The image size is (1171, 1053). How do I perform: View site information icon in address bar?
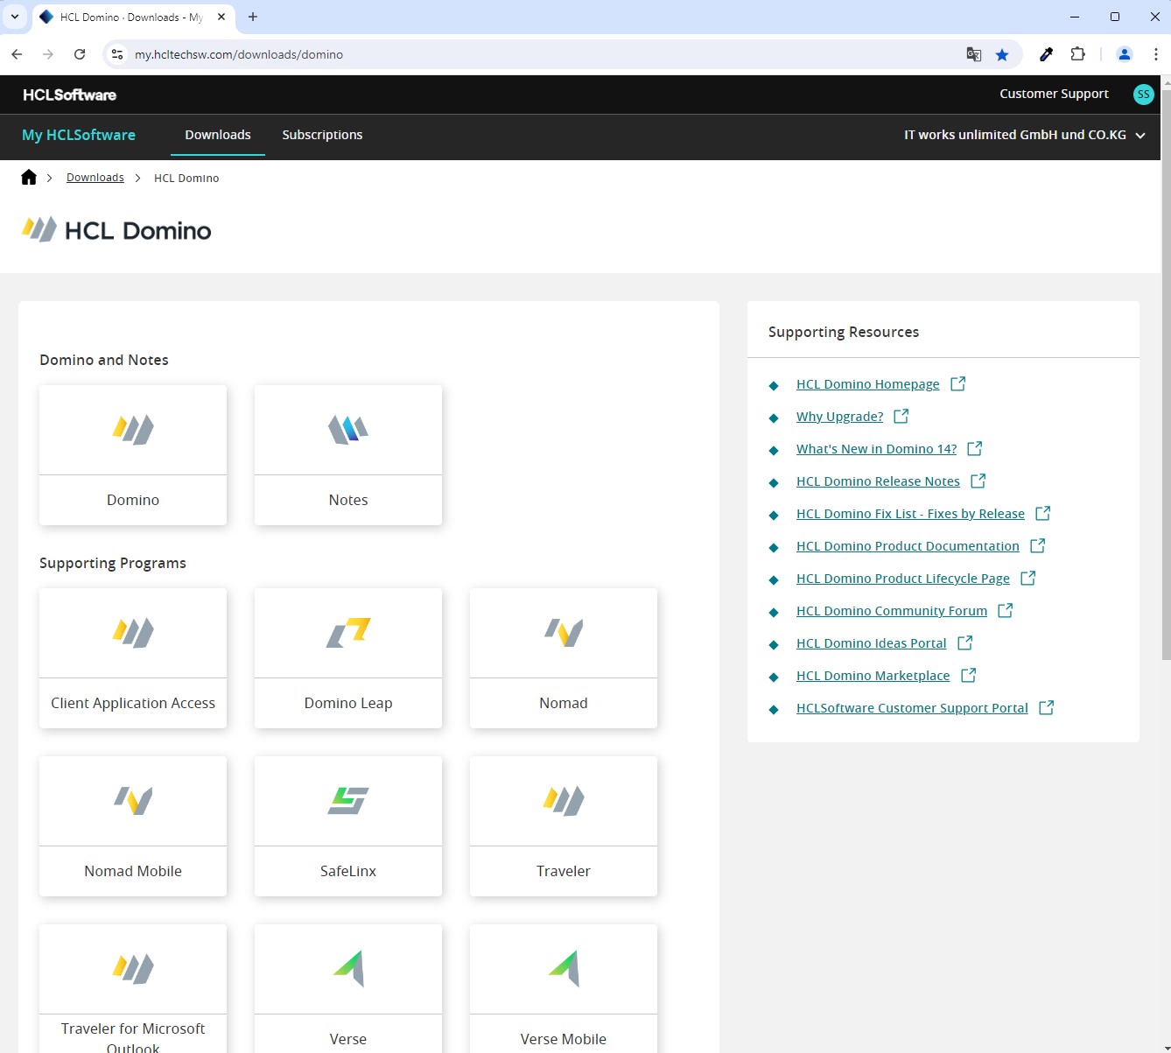[117, 54]
